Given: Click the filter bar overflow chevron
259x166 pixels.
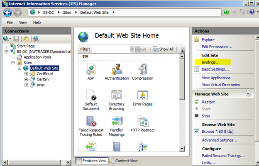Looking at the screenshot, I should click(183, 51).
